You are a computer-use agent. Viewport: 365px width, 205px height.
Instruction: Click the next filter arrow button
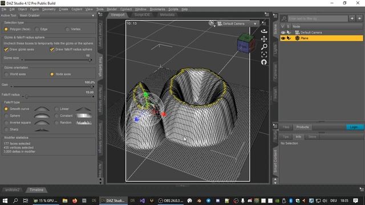[360, 18]
